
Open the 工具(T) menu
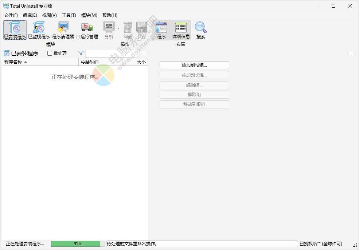point(69,15)
